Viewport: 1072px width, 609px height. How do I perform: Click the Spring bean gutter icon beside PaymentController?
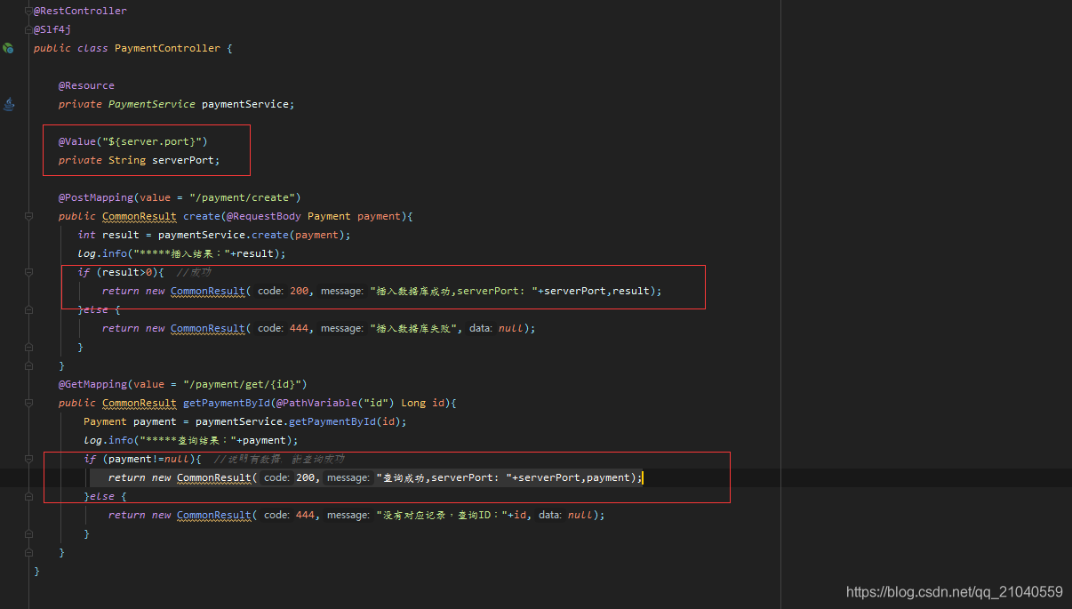click(8, 48)
